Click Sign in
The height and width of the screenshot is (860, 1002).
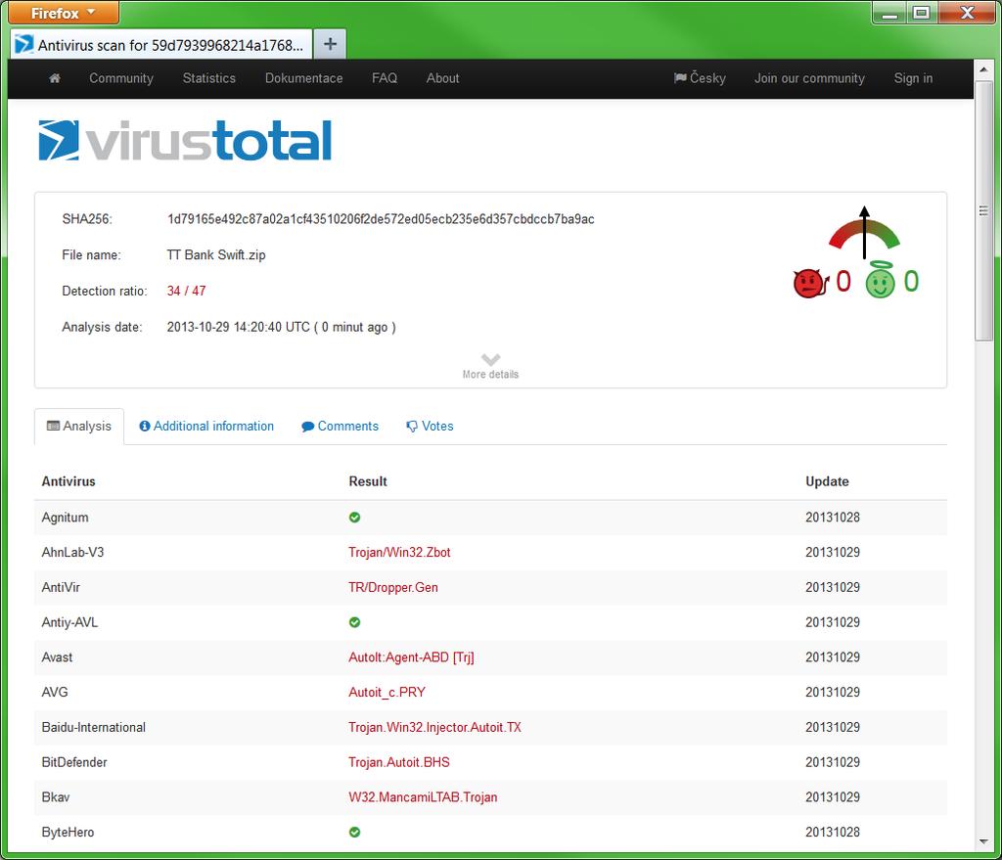913,78
